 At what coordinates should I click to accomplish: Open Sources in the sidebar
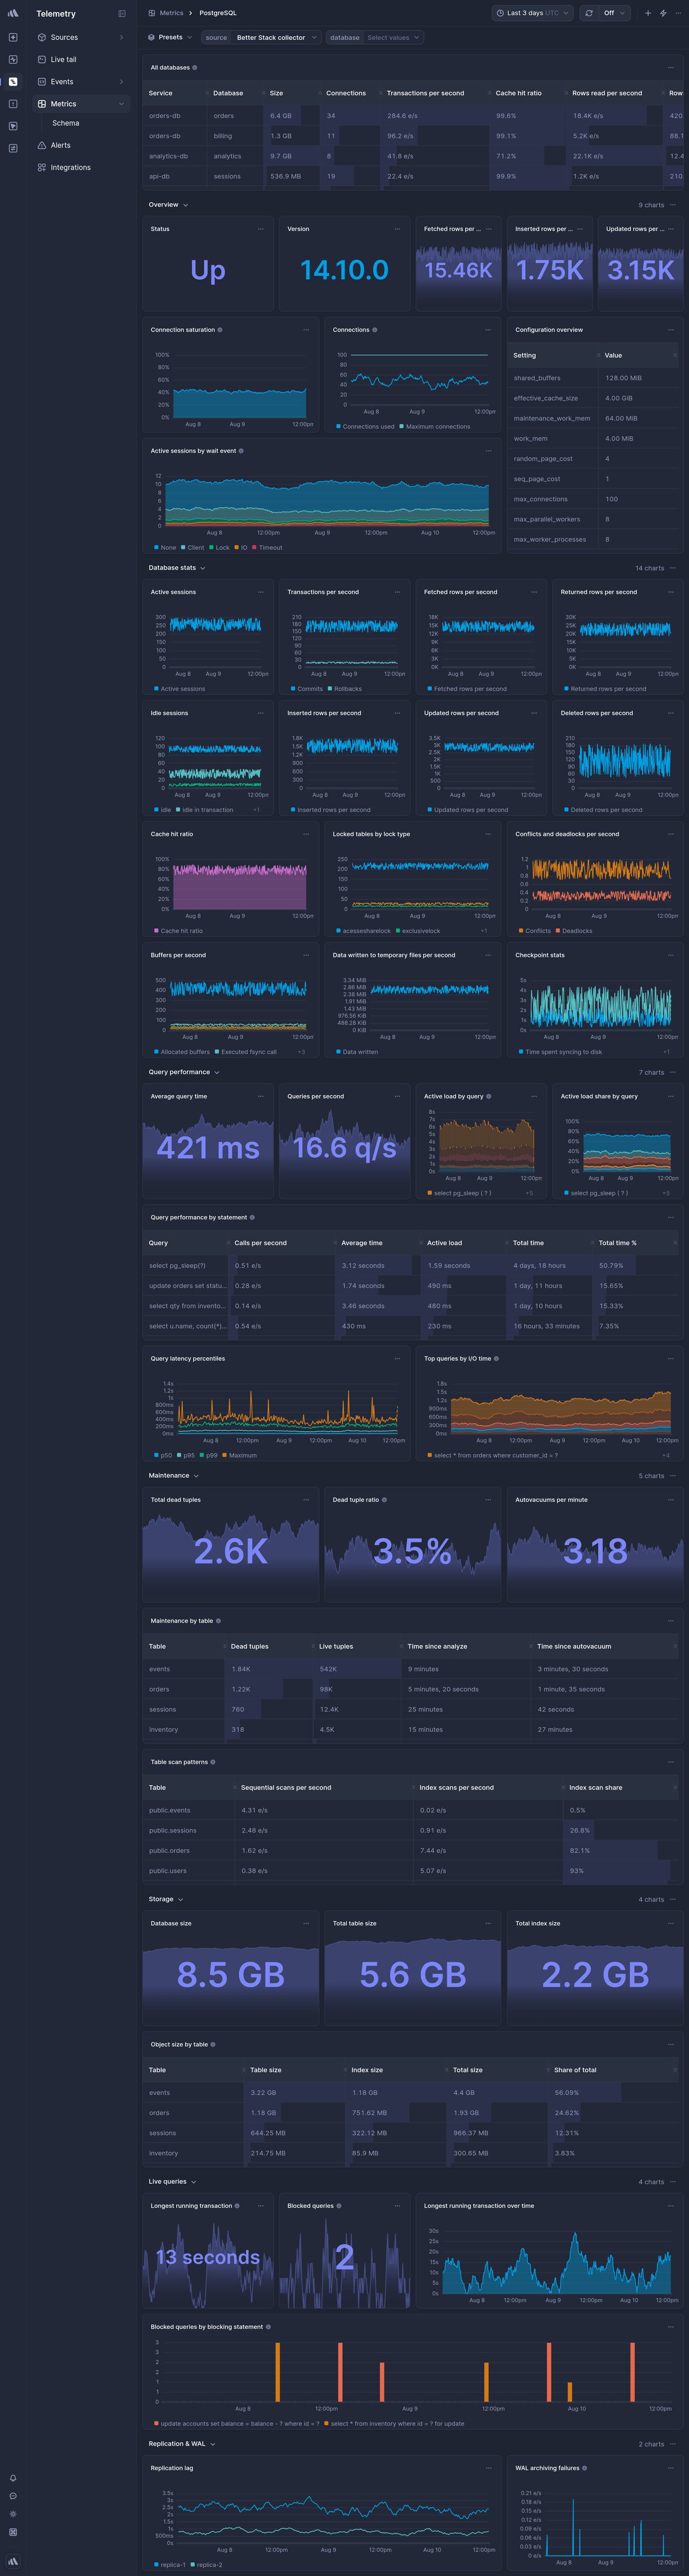coord(80,37)
